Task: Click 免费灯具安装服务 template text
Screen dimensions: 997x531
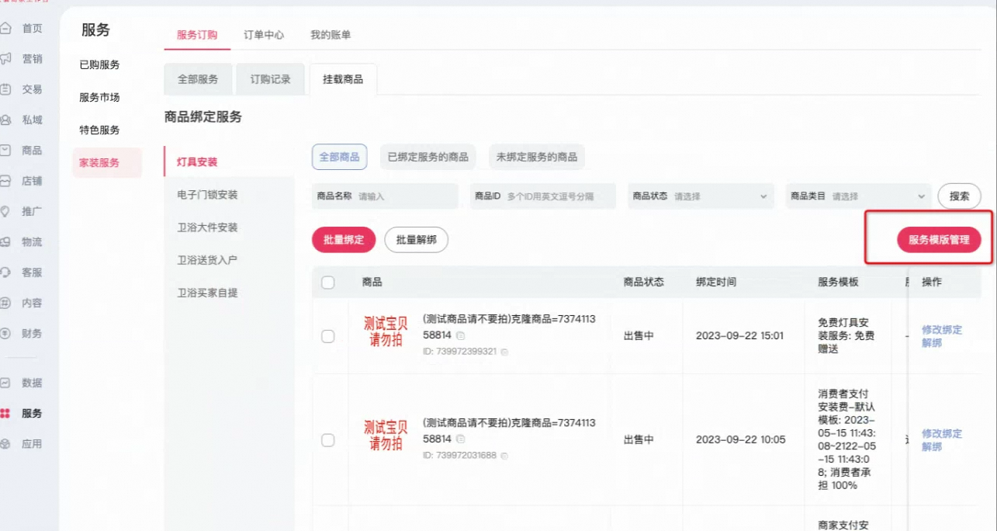Action: tap(846, 335)
